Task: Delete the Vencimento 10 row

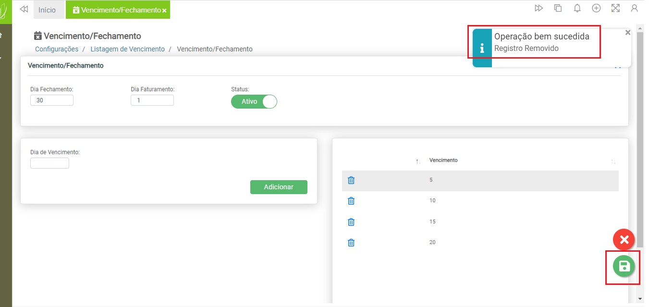Action: click(351, 201)
